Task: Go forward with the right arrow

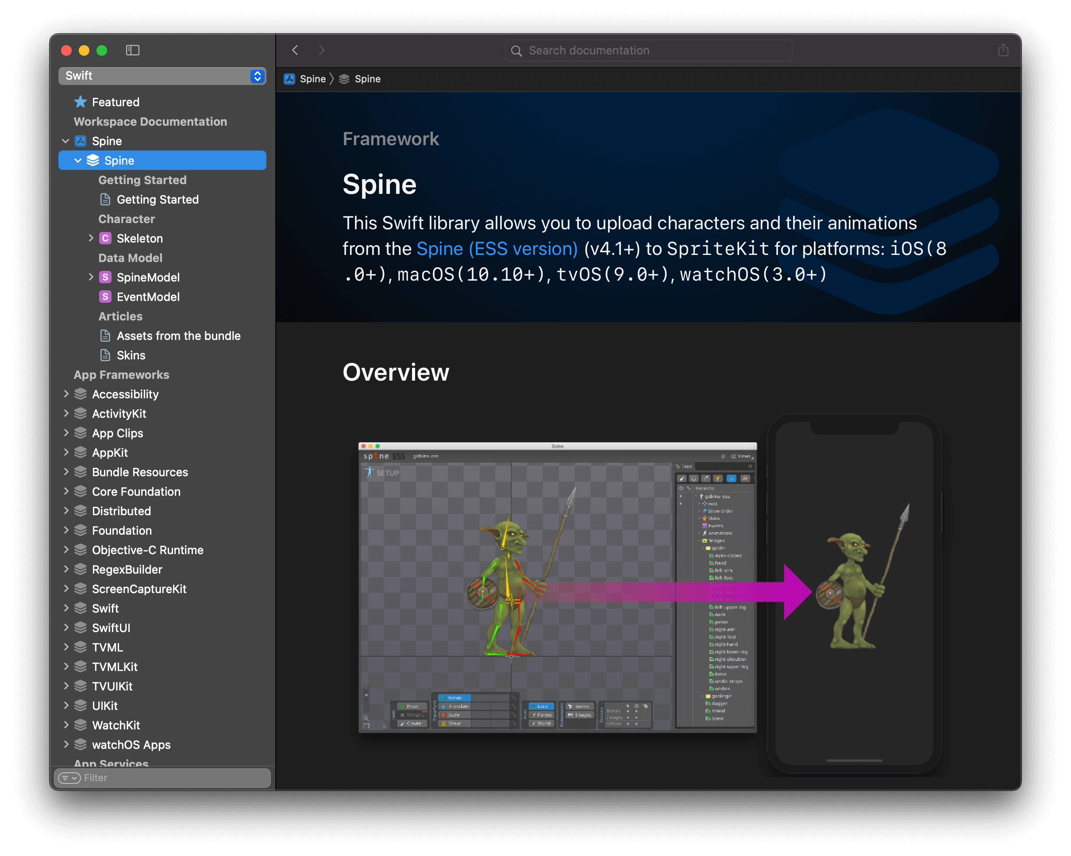Action: [321, 50]
